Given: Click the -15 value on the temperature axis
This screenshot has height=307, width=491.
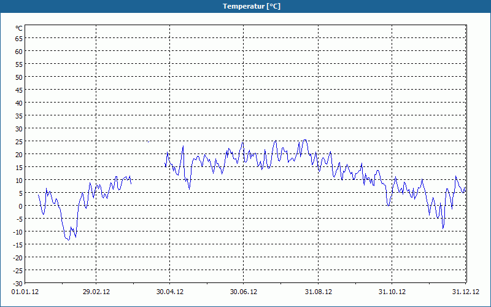Looking at the screenshot, I should click(18, 244).
